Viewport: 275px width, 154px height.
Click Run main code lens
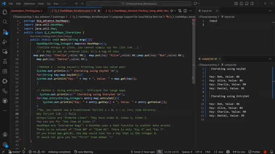pyautogui.click(x=35, y=36)
